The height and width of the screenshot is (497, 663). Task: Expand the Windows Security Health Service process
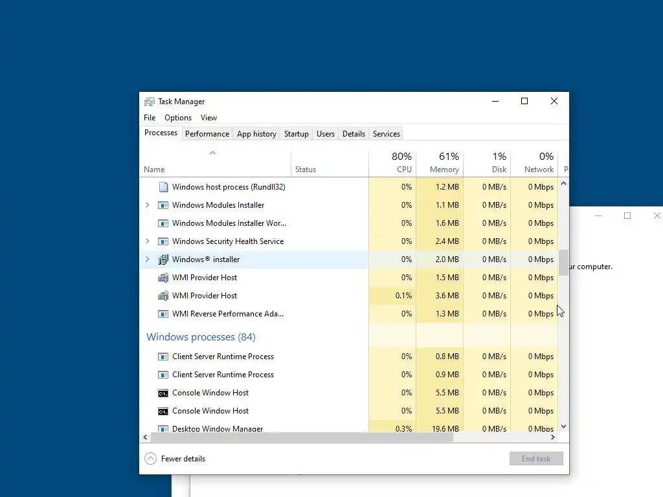[147, 241]
